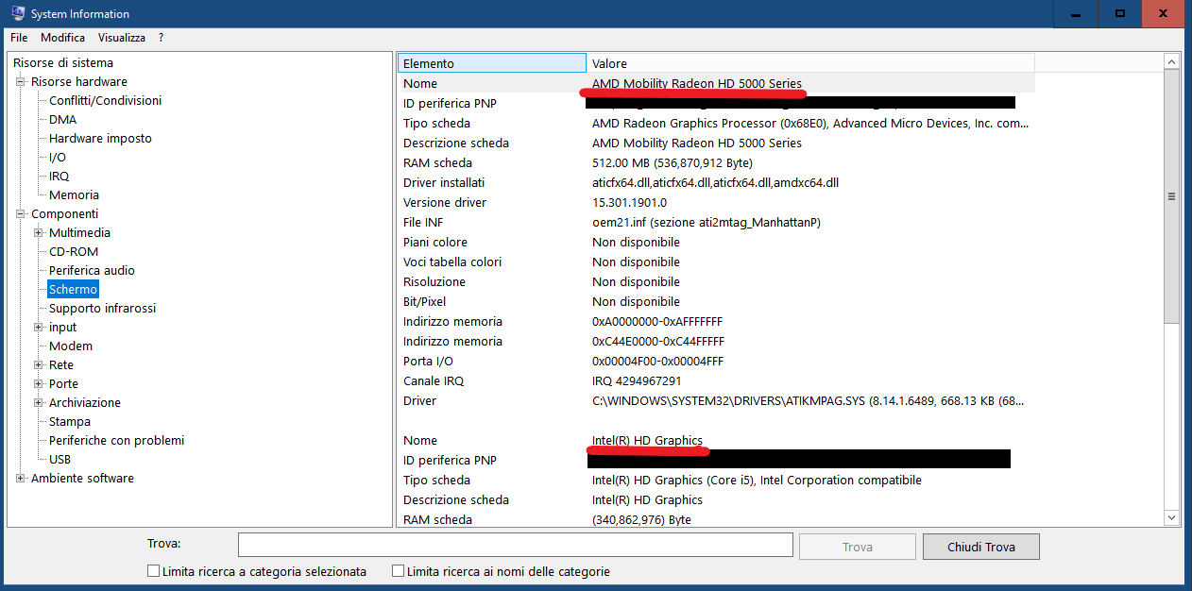Select the Intel(R) HD Graphics Nome row

[x=716, y=440]
